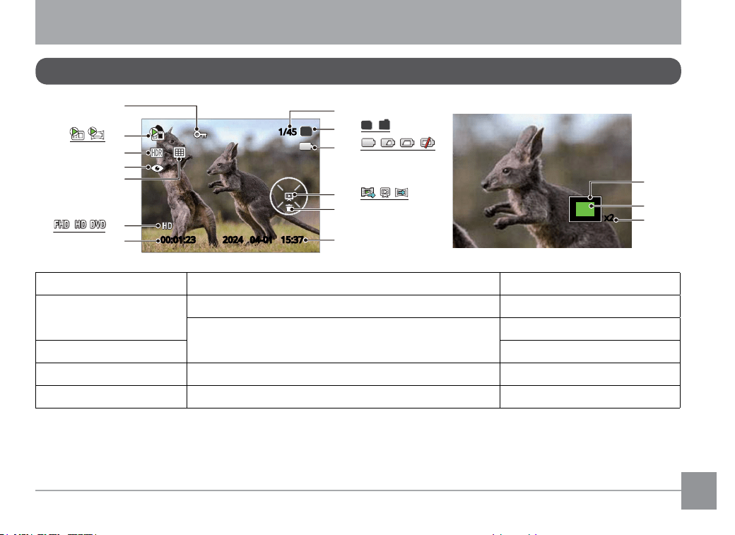
Task: Click the 1/45 file counter
Action: (x=288, y=131)
